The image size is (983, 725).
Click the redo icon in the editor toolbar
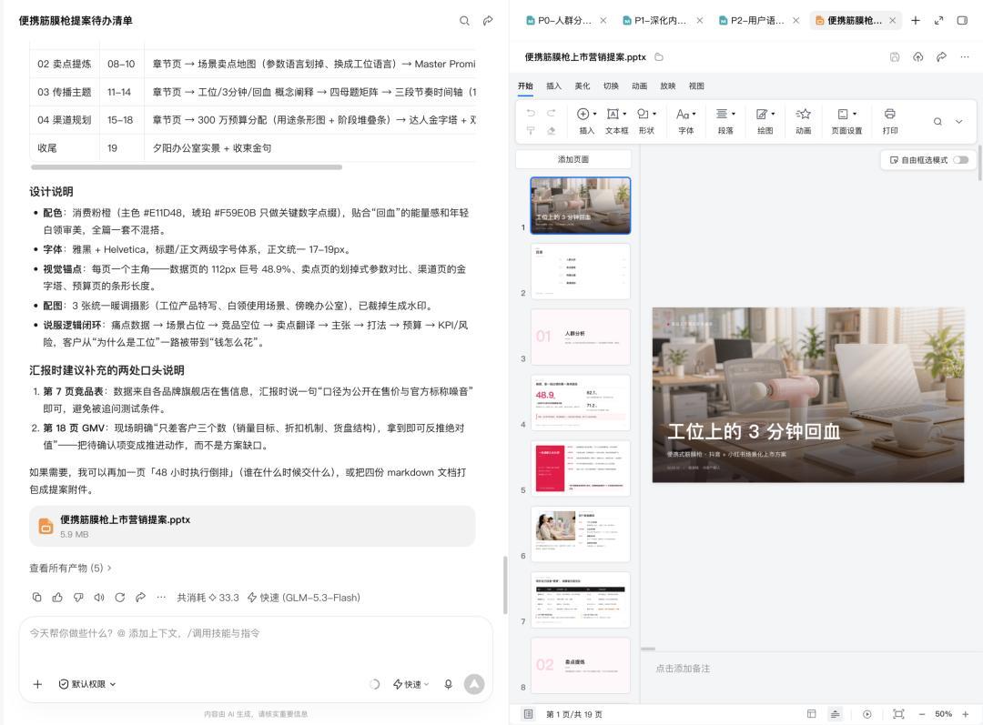(x=551, y=114)
